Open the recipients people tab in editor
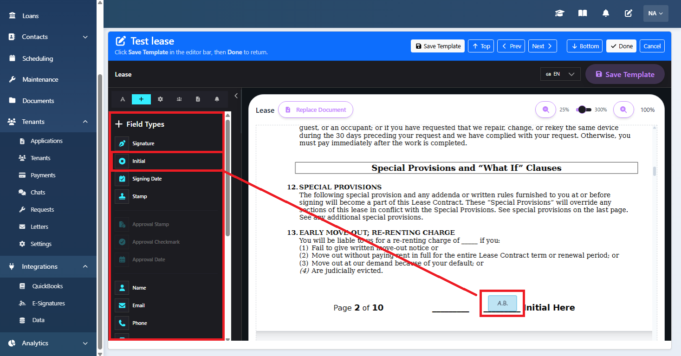This screenshot has width=681, height=356. [x=179, y=99]
